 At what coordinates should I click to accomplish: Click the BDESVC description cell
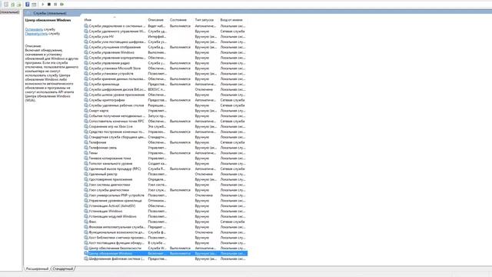pos(157,89)
